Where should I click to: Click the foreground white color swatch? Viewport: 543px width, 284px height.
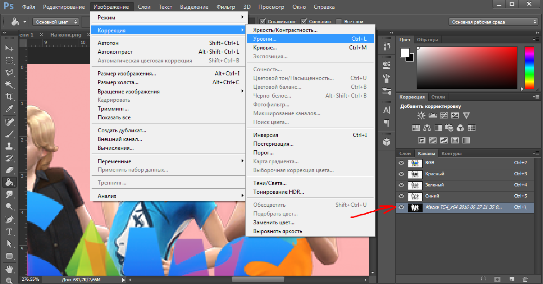[x=405, y=53]
